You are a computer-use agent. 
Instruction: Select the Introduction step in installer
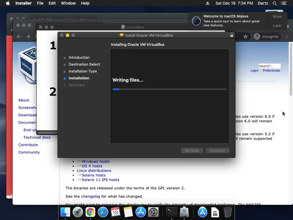point(79,57)
